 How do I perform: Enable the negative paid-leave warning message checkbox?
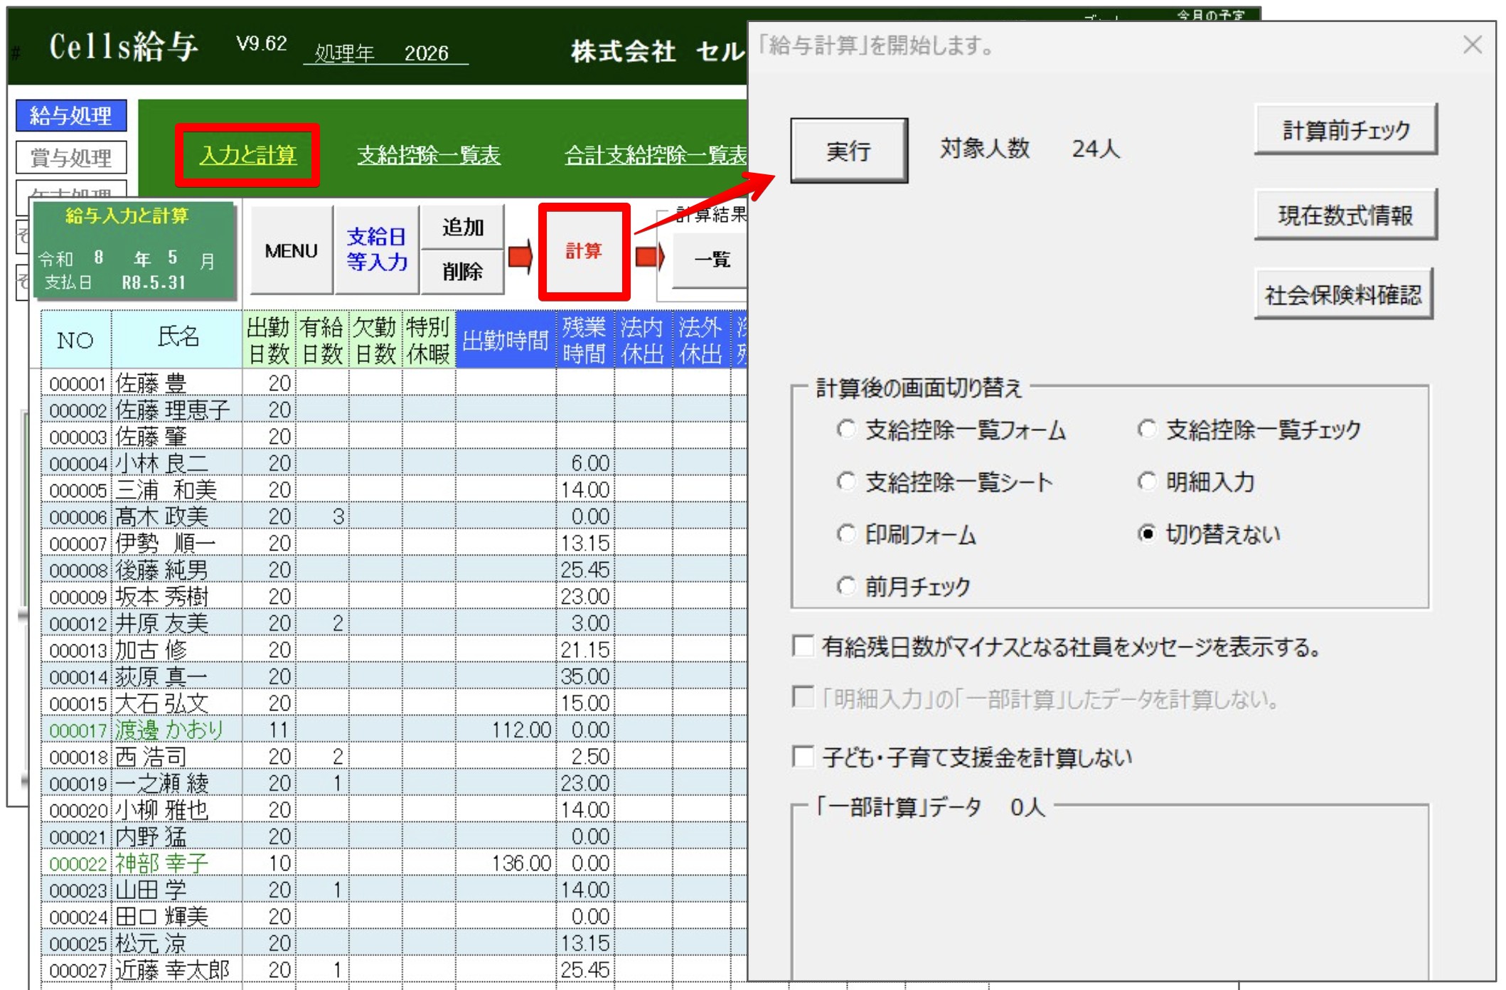803,648
